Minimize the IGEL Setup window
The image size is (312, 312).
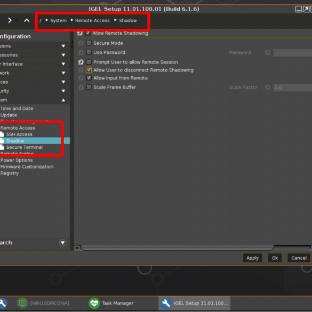click(x=299, y=9)
